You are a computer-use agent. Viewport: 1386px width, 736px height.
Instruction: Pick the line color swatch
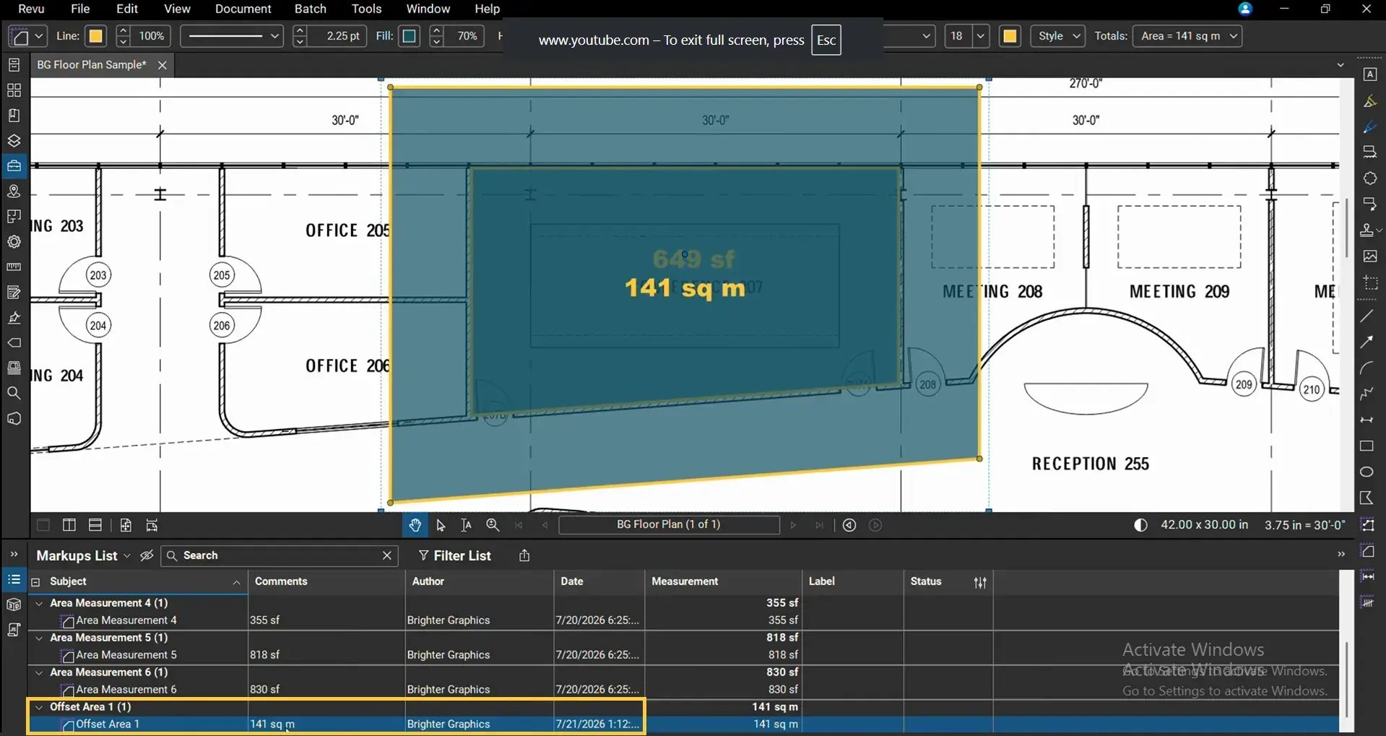(95, 36)
